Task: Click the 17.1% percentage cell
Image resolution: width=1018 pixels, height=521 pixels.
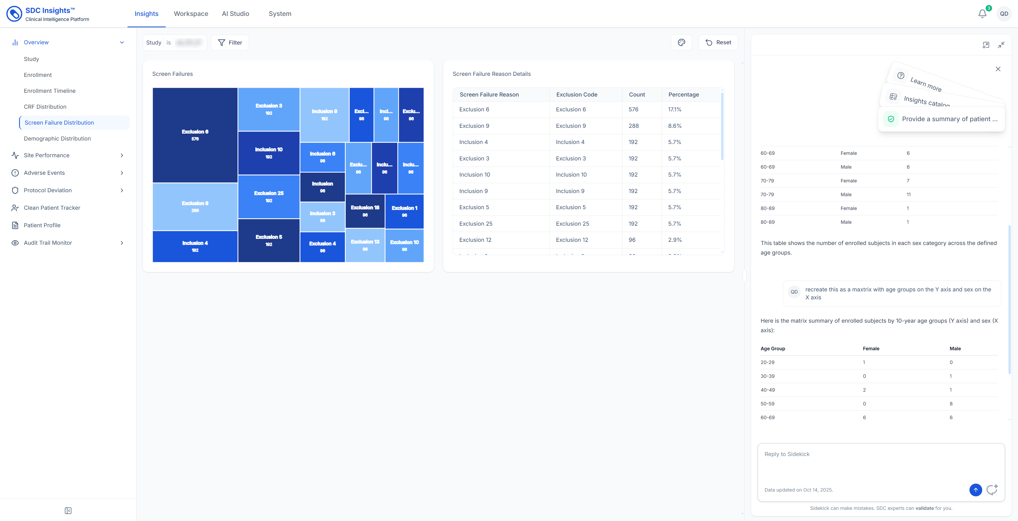Action: click(691, 110)
